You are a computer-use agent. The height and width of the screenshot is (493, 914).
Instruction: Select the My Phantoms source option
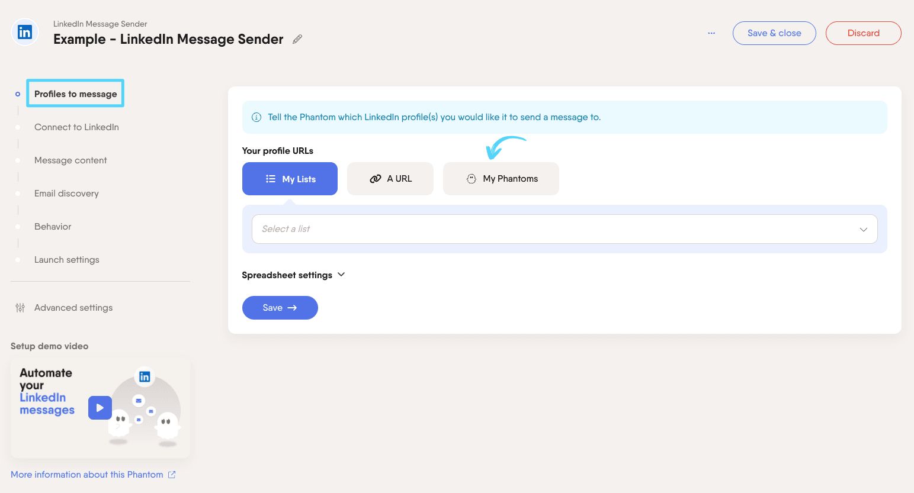point(501,179)
